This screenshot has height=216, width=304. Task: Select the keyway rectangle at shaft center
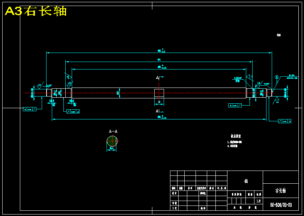(159, 93)
